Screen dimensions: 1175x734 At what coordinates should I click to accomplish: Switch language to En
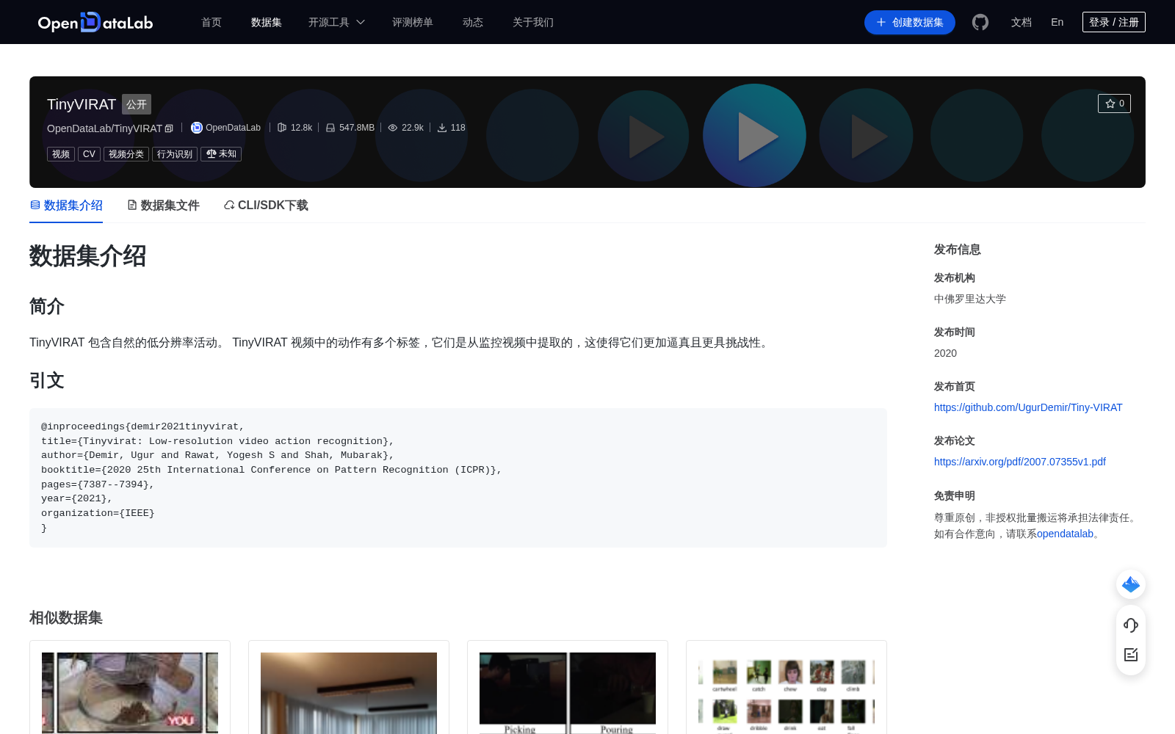(1057, 22)
